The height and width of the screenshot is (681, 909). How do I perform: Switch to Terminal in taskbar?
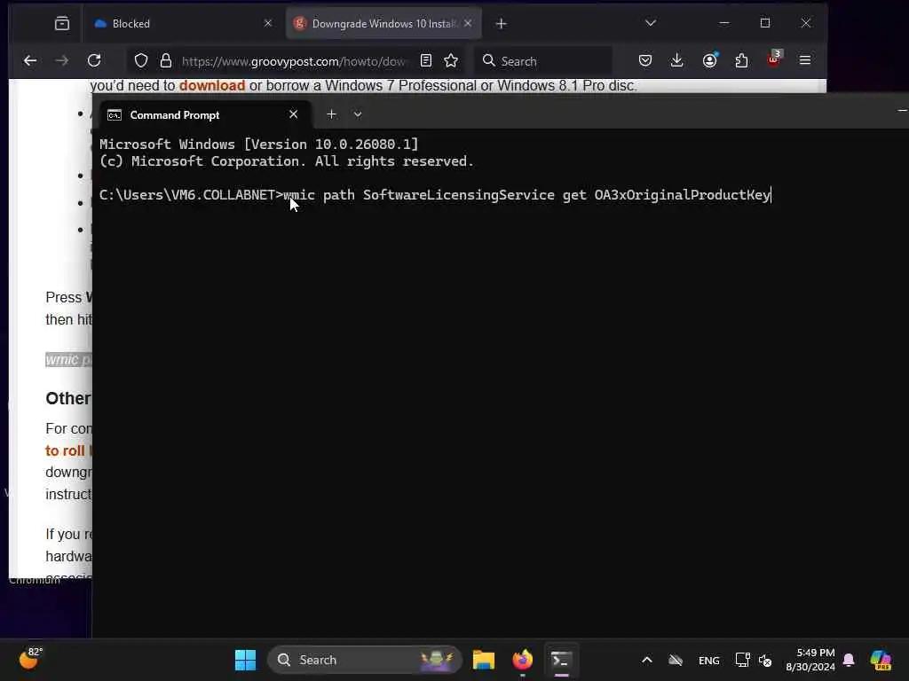click(561, 660)
